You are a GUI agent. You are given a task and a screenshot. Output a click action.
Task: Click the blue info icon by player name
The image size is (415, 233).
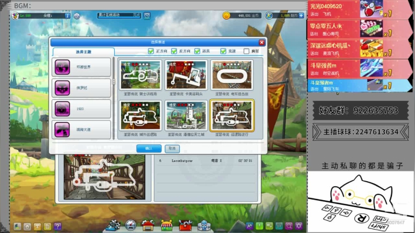pyautogui.click(x=67, y=16)
